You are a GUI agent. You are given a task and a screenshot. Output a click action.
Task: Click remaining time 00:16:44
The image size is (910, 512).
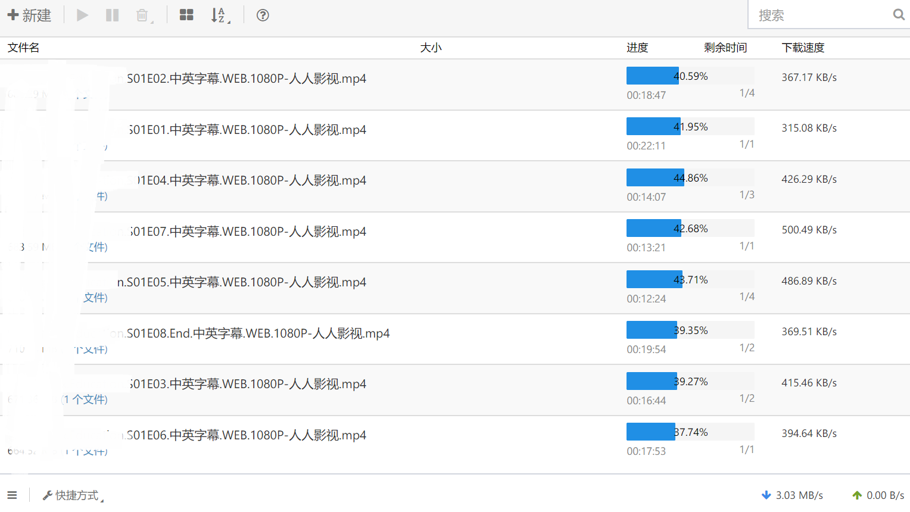[x=646, y=401]
